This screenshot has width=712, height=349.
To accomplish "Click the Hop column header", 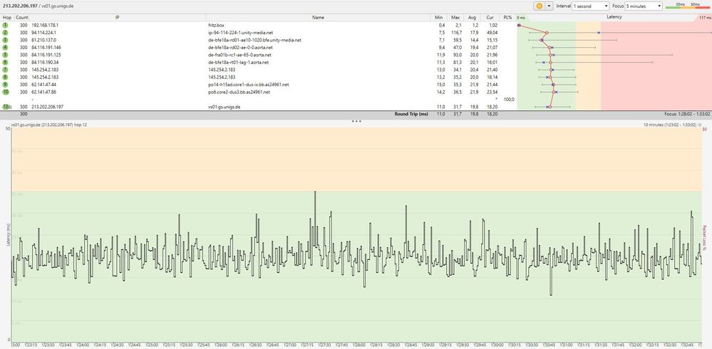I will coord(7,17).
